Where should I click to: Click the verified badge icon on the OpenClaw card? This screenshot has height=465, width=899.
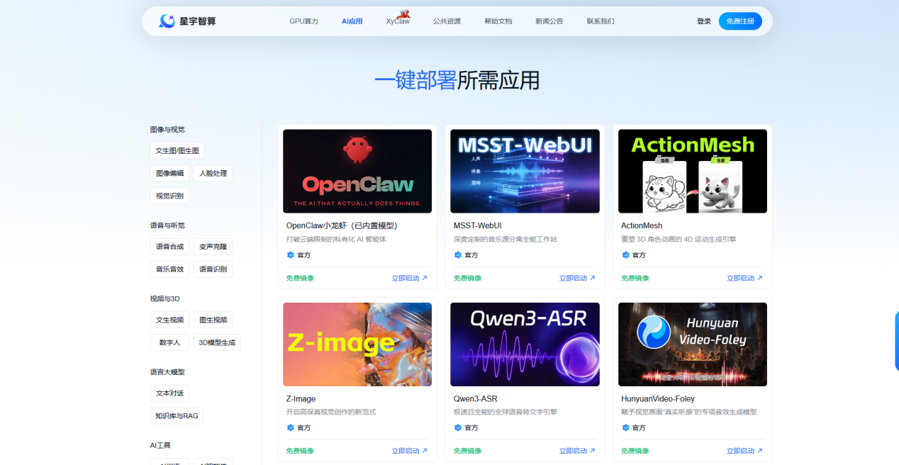click(x=291, y=255)
